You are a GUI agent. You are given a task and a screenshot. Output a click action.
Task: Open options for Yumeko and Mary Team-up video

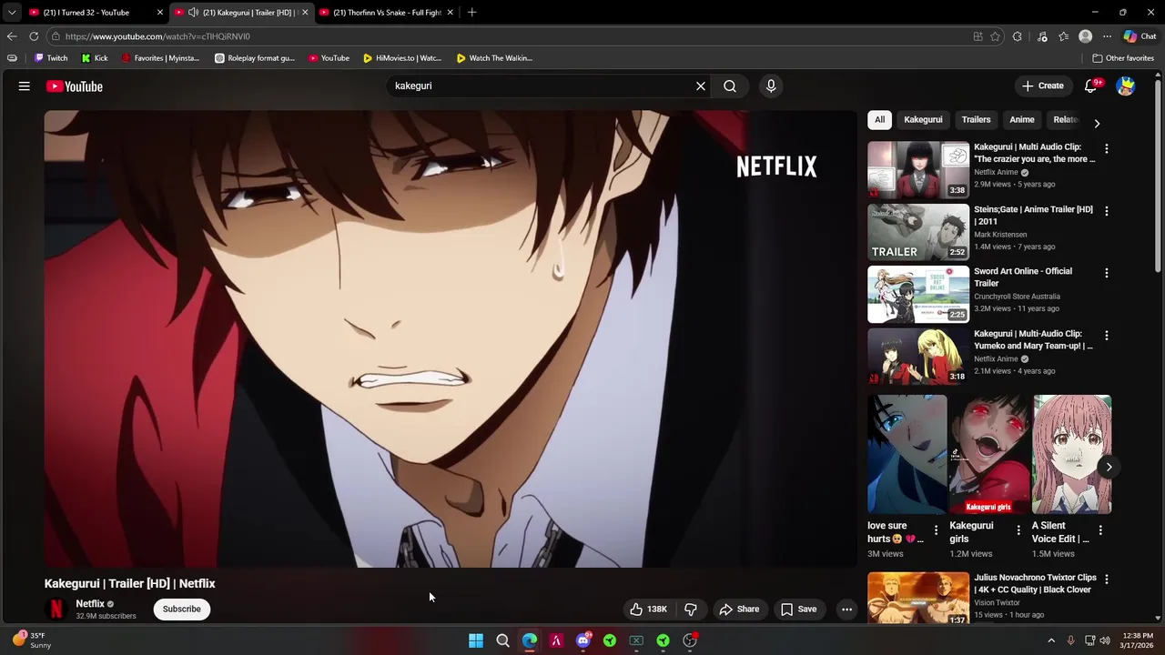[1107, 336]
